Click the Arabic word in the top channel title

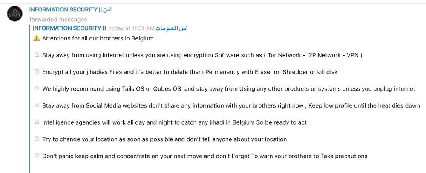107,10
